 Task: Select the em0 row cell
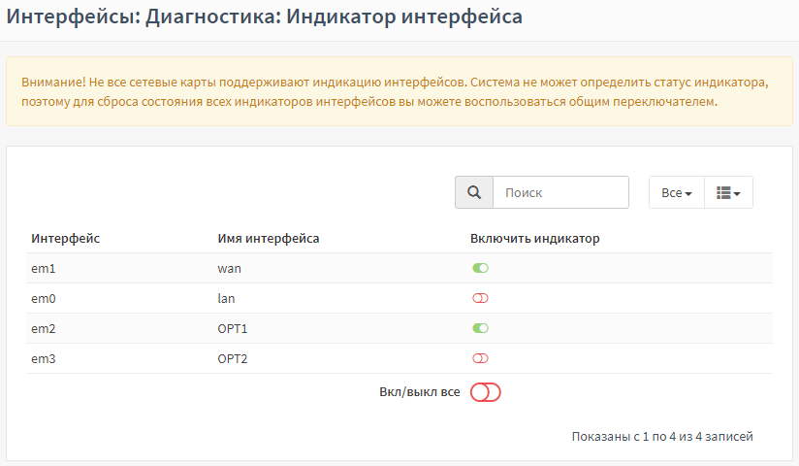44,299
